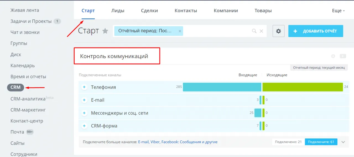The width and height of the screenshot is (354, 157).
Task: Open CRM-маркетинг in the left sidebar
Action: [x=28, y=110]
